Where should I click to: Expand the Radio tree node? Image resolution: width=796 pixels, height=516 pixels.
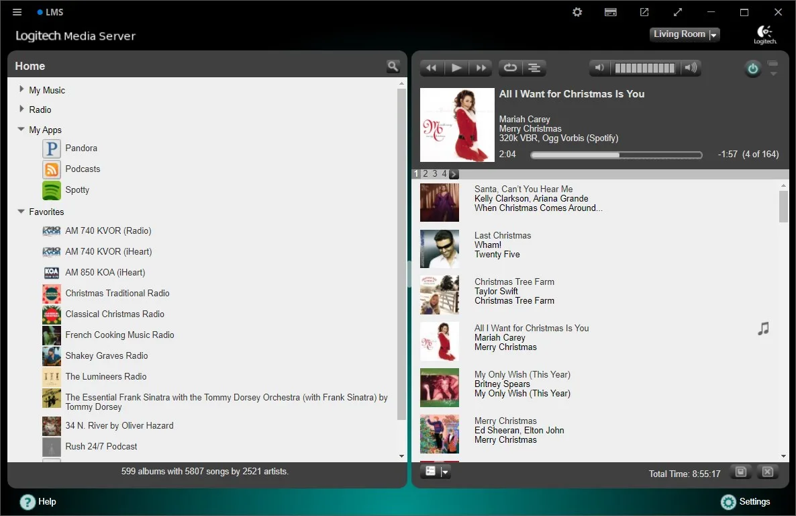21,109
